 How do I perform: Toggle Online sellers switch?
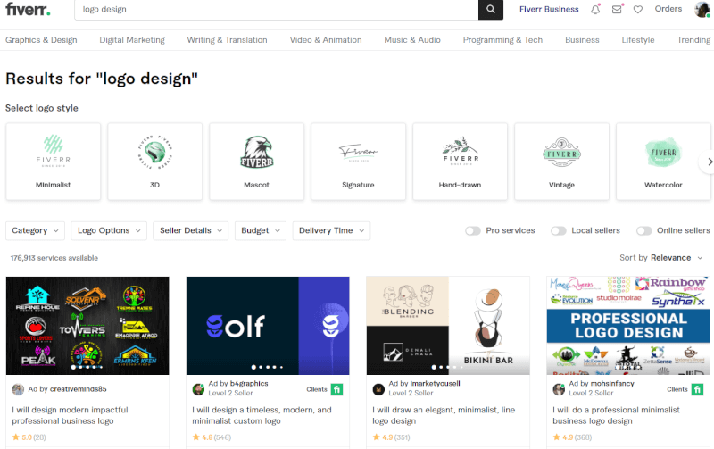tap(643, 231)
